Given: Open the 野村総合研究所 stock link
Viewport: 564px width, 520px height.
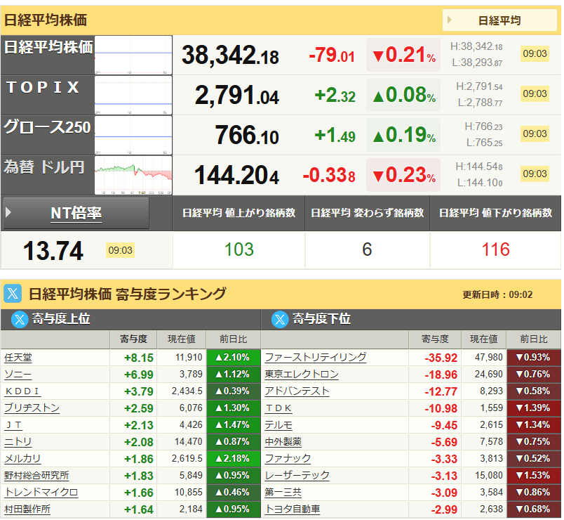Looking at the screenshot, I should (36, 476).
